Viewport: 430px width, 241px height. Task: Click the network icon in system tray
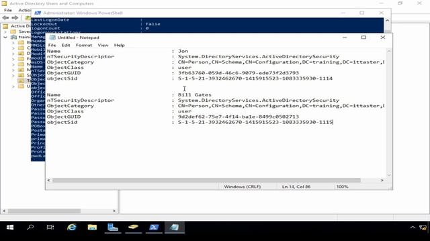click(423, 228)
